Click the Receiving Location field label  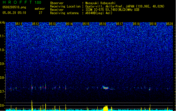coord(65,6)
